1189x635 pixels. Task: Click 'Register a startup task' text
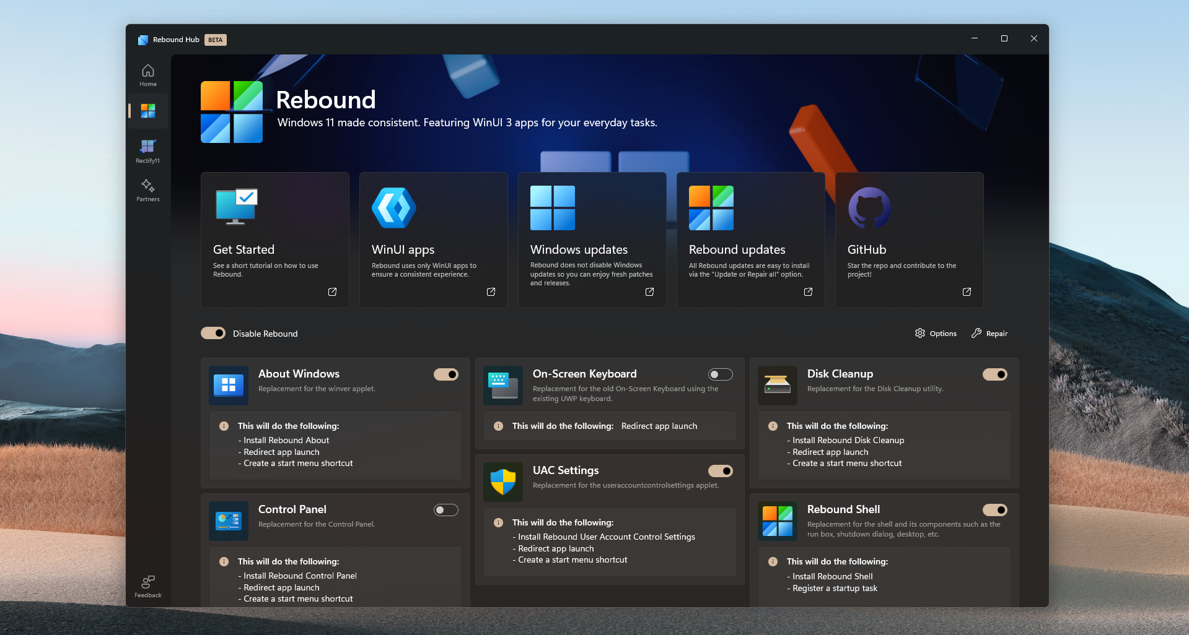coord(835,588)
